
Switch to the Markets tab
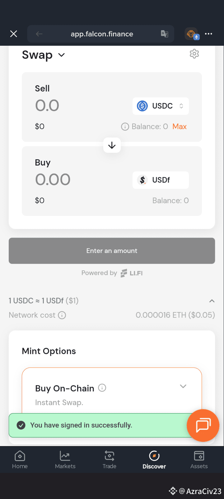[x=65, y=460]
